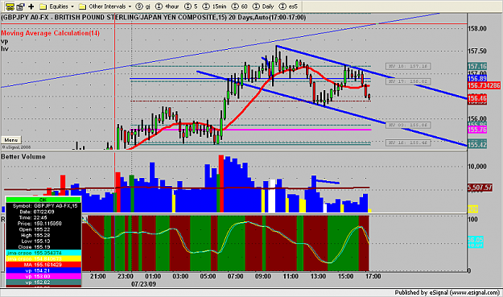
Task: Click the 10,000 volume scale label
Action: [x=477, y=166]
